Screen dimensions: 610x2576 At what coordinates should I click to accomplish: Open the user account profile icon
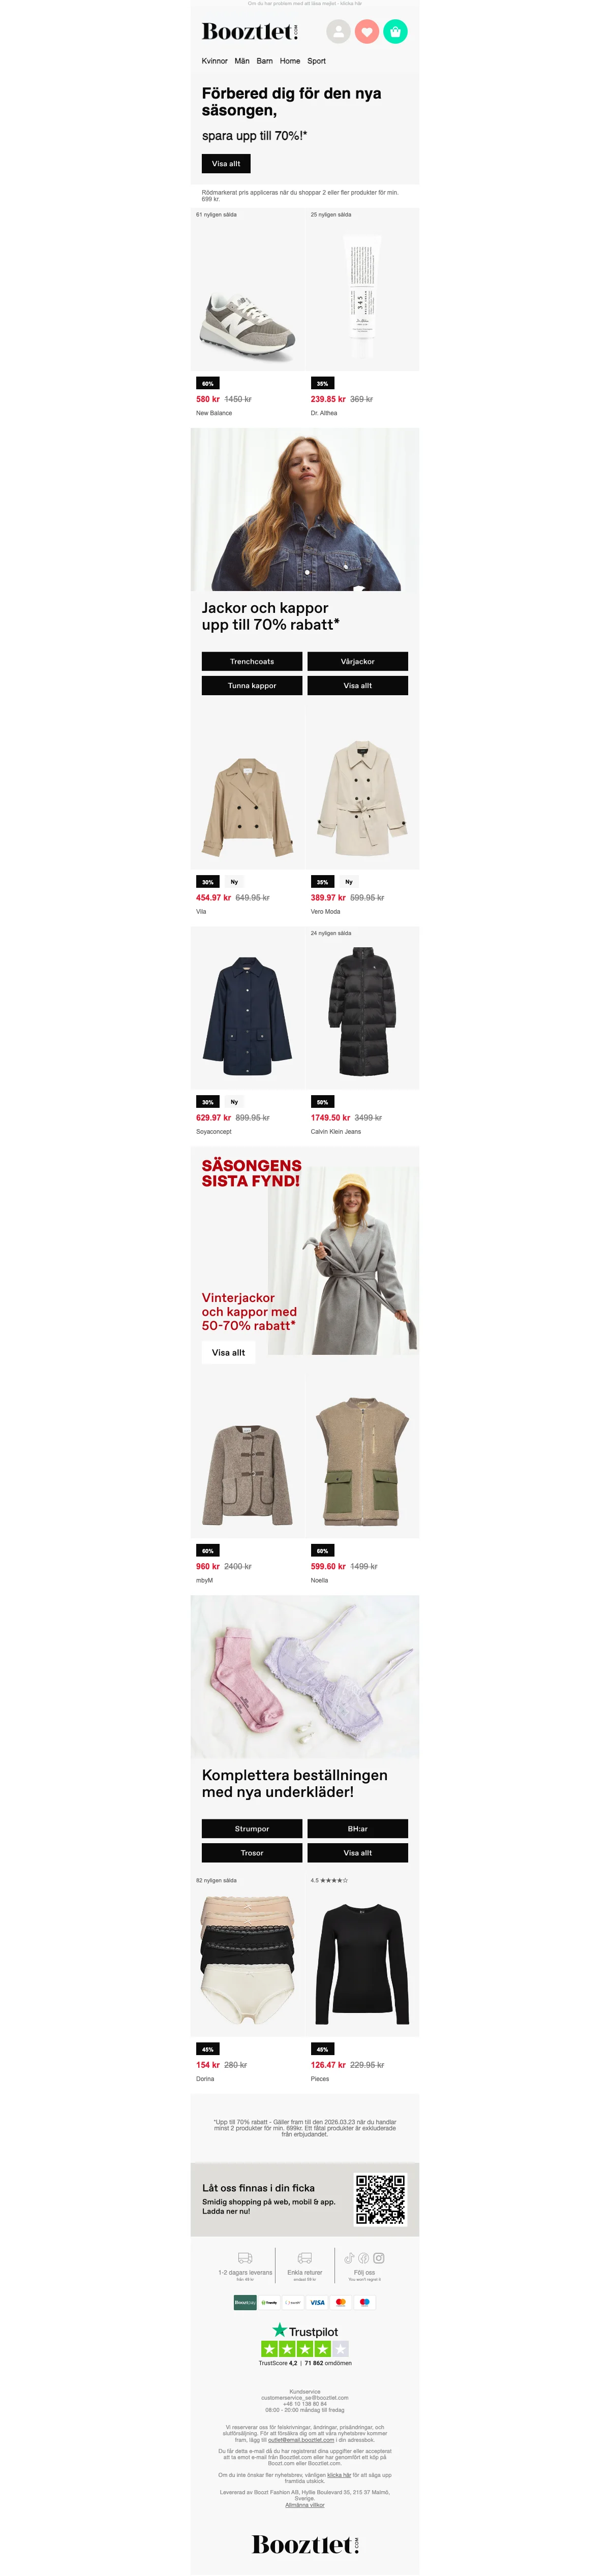(339, 32)
